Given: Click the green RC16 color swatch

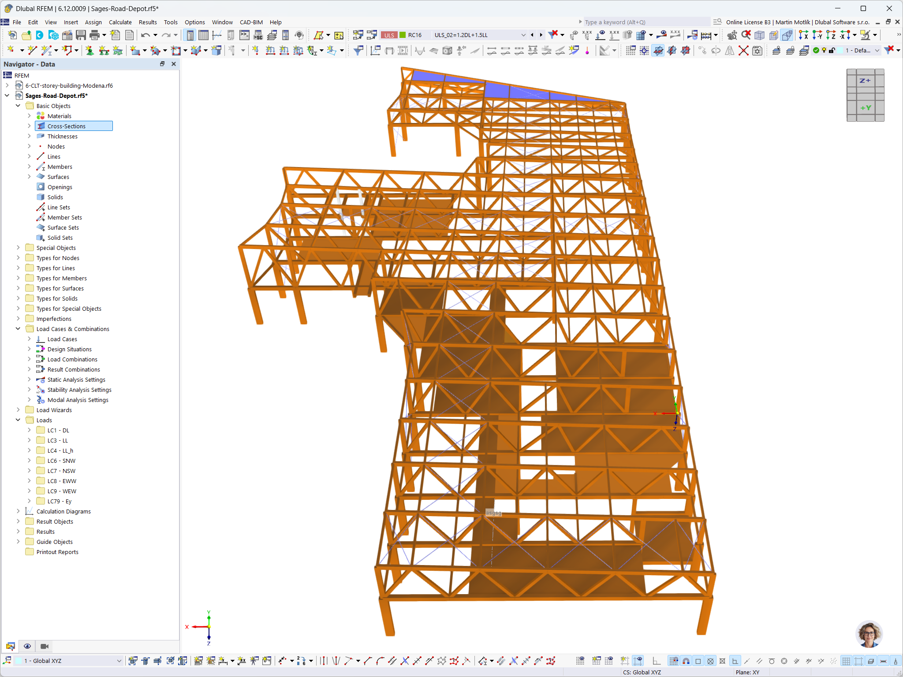Looking at the screenshot, I should click(403, 35).
